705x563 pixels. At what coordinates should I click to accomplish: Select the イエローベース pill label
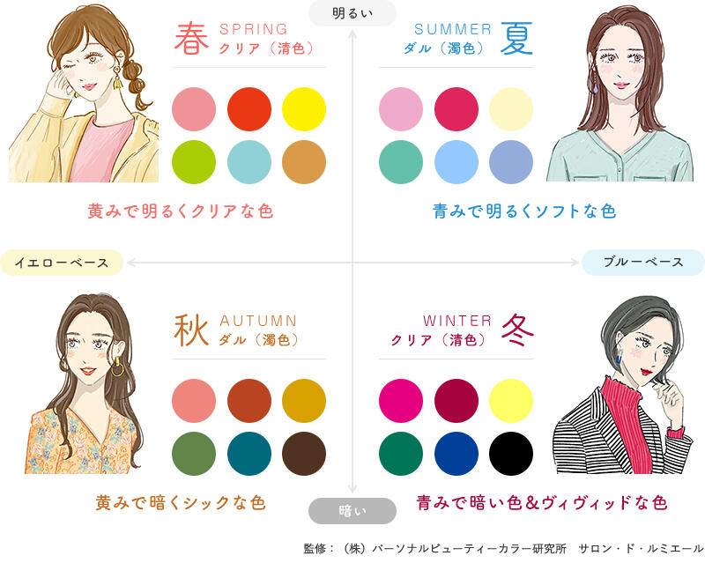(62, 263)
